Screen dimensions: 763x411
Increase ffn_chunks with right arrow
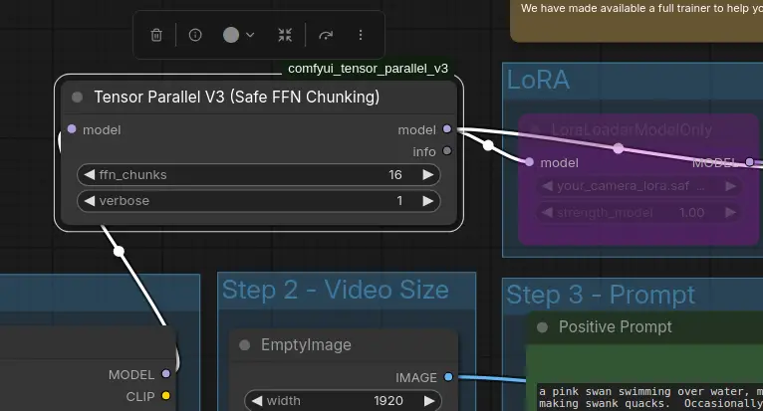click(x=428, y=175)
